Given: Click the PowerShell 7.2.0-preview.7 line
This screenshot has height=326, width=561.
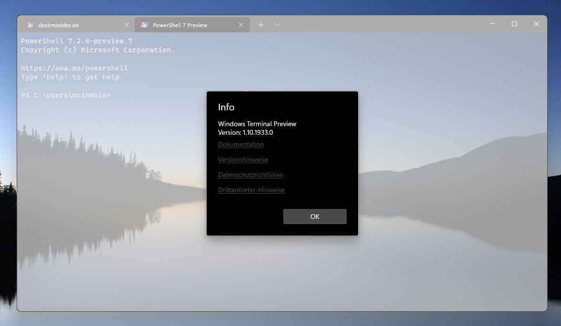Looking at the screenshot, I should (77, 41).
